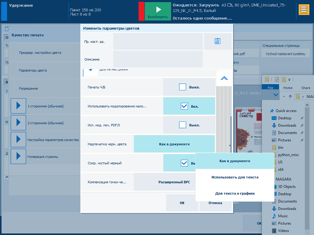Open File tab in Explorer window

(270, 88)
